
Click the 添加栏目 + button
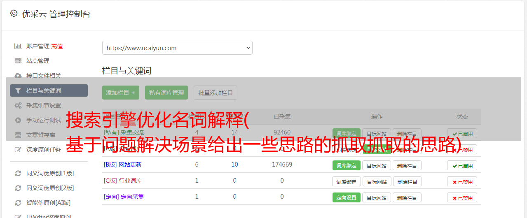(x=121, y=93)
